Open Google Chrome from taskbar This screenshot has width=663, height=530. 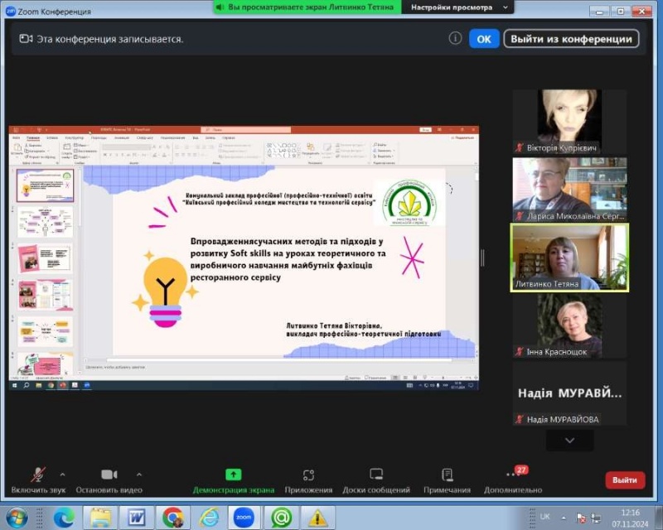pos(172,518)
